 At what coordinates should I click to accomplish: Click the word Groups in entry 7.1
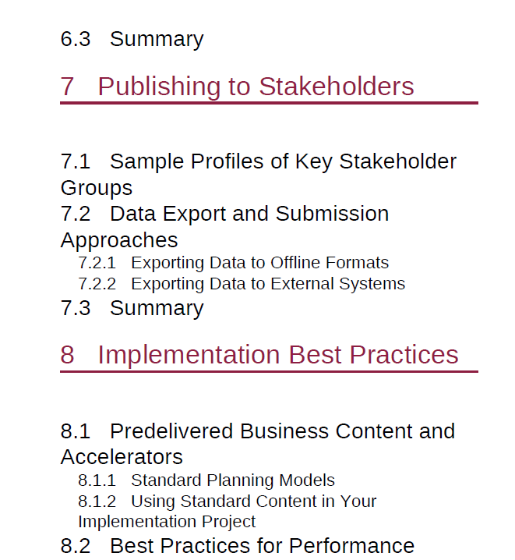pos(97,188)
